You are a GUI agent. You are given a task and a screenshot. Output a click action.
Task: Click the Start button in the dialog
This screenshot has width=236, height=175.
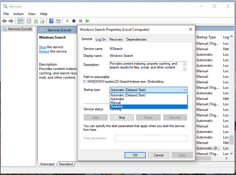point(96,118)
